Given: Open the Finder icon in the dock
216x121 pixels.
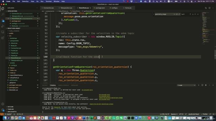Looking at the screenshot, I should pos(5,118).
